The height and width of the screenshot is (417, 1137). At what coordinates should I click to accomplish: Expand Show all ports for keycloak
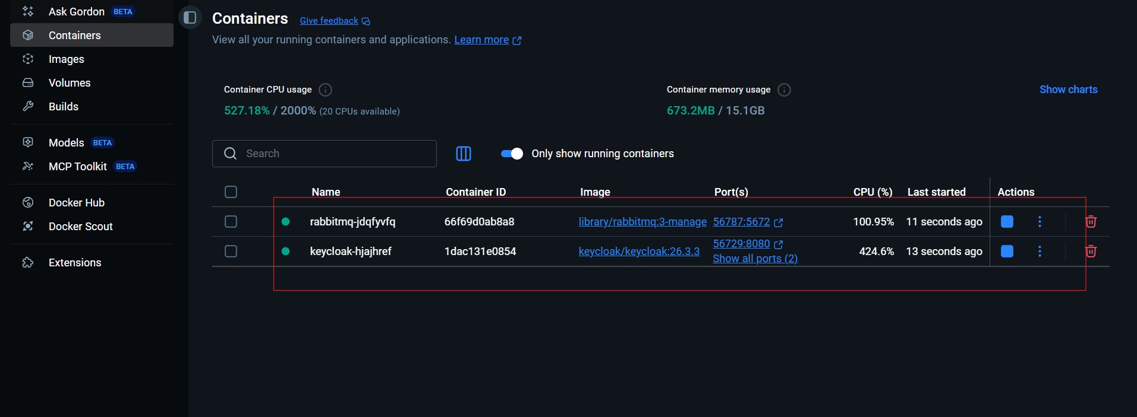pyautogui.click(x=755, y=259)
